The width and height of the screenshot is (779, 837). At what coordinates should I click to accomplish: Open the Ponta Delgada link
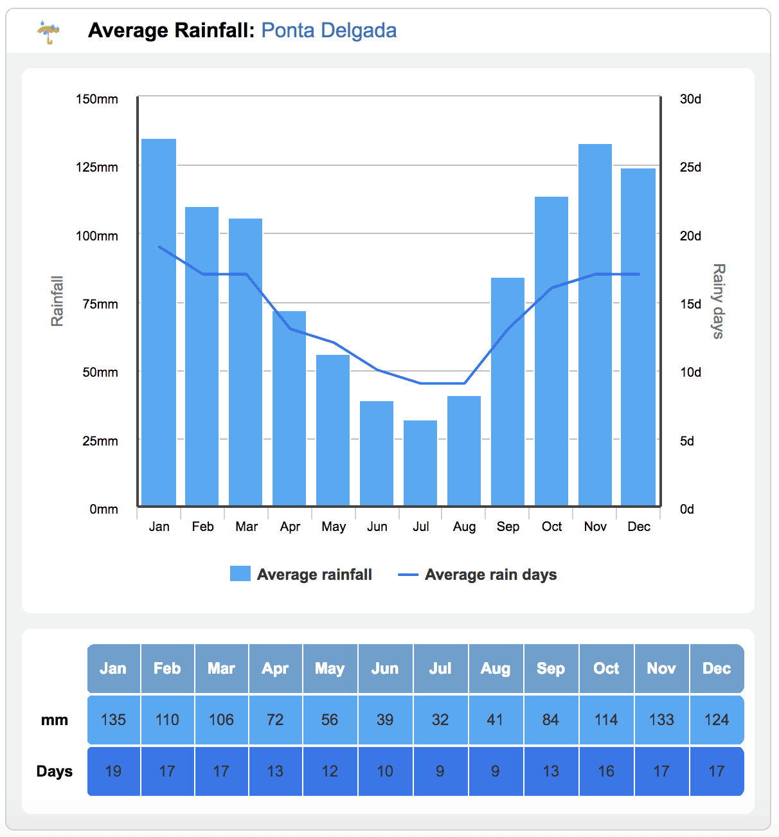[x=328, y=30]
